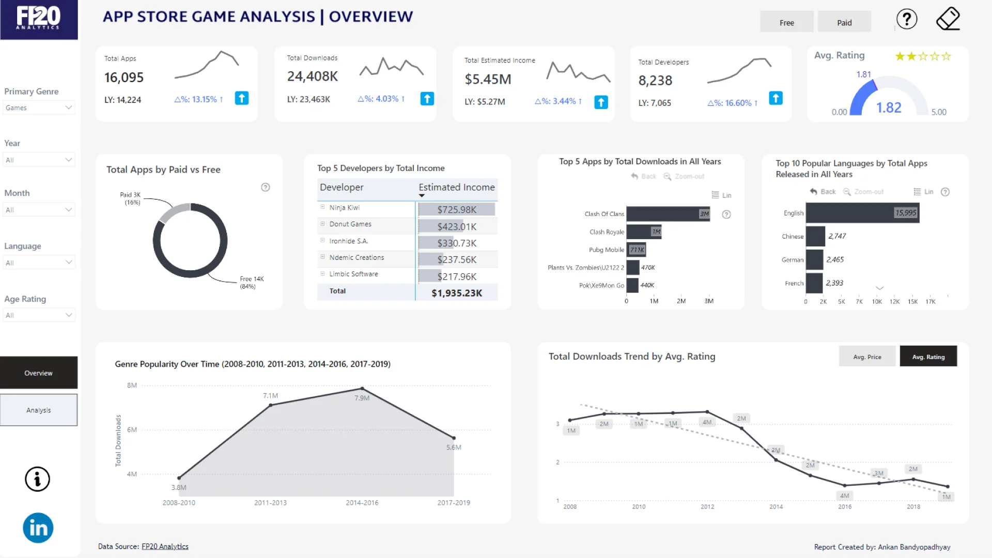
Task: Open help icon on Paid vs Free chart
Action: (x=266, y=187)
